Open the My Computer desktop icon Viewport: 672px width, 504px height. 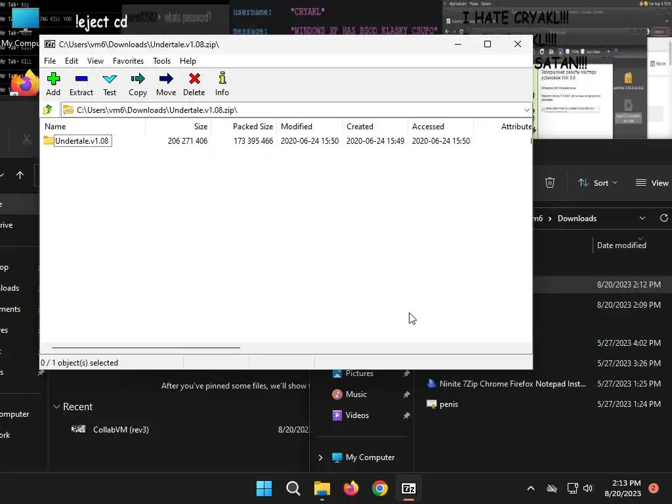(x=25, y=28)
